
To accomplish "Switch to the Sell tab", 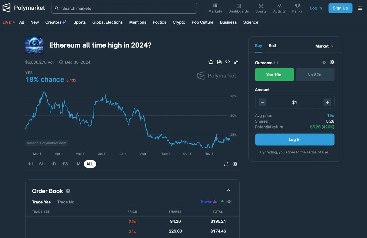I will pyautogui.click(x=272, y=46).
